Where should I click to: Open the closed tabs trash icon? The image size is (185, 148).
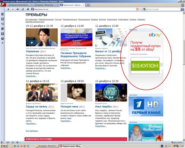coord(183,5)
